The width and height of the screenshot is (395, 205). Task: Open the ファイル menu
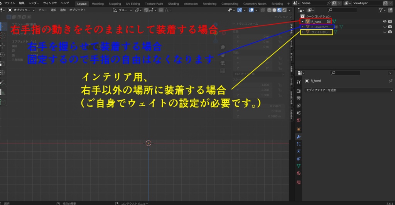pos(10,3)
